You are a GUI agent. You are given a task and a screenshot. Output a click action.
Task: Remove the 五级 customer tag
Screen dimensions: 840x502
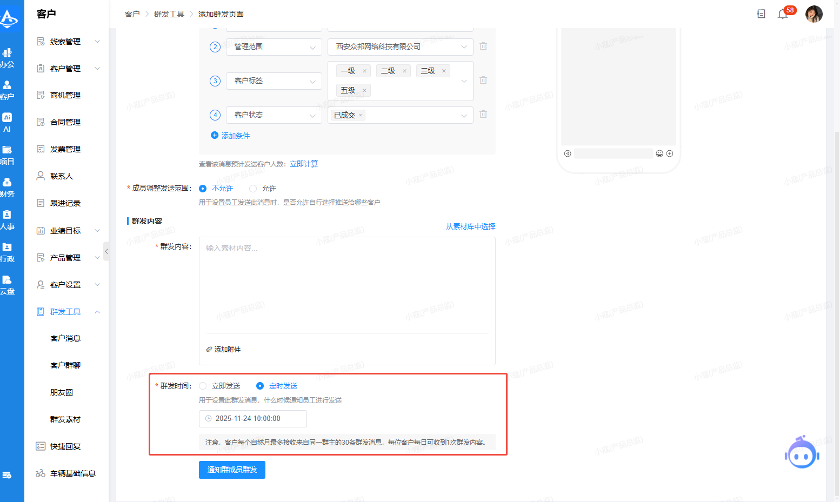364,91
